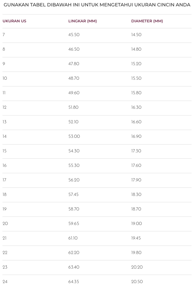Select the US size 7 row
194x287 pixels.
click(97, 35)
